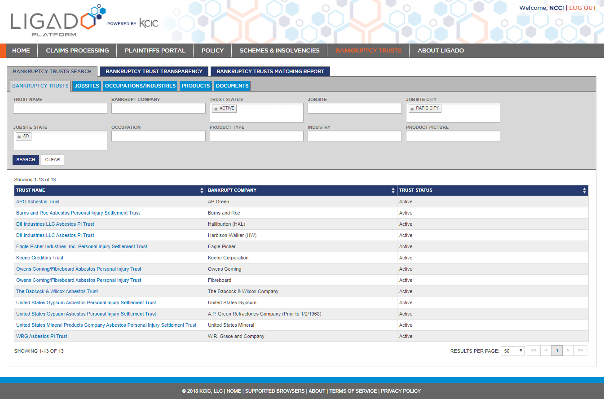Viewport: 604px width, 399px height.
Task: Focus the Industry input field
Action: pyautogui.click(x=355, y=136)
